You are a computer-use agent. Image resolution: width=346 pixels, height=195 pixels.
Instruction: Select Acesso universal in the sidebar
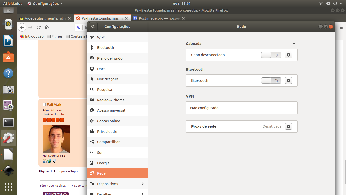[117, 110]
